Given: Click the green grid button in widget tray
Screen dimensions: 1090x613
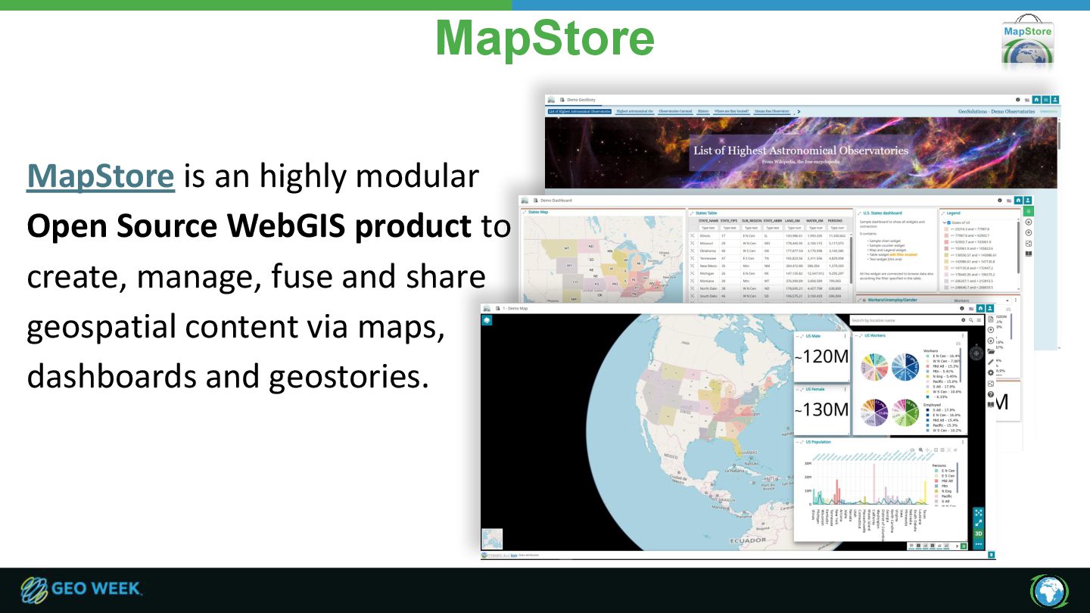Looking at the screenshot, I should (x=963, y=546).
